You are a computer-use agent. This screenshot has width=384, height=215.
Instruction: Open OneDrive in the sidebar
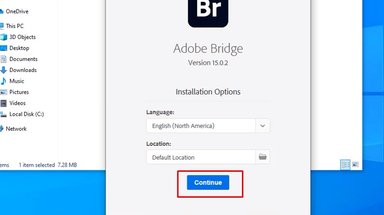click(17, 12)
